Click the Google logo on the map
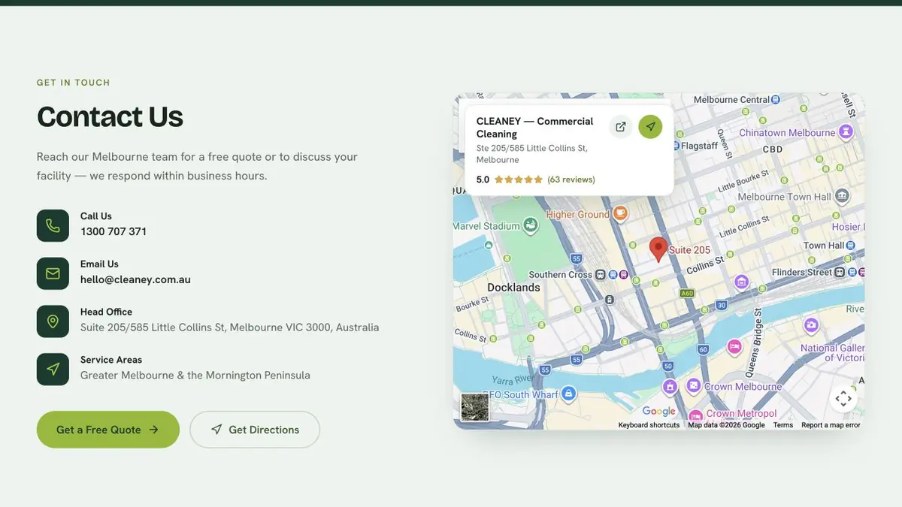Screen dimensions: 902x507 click(658, 411)
